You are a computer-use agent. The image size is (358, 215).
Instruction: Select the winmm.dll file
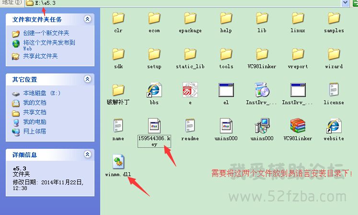pos(118,162)
